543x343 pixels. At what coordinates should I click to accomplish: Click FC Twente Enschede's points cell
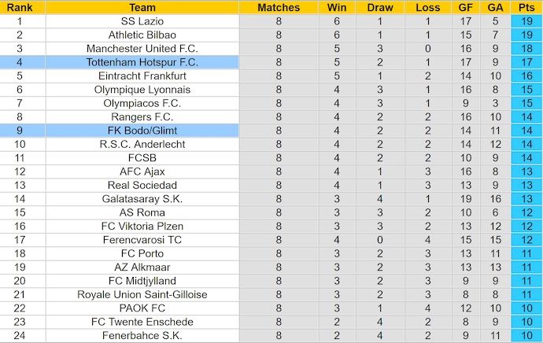point(526,322)
